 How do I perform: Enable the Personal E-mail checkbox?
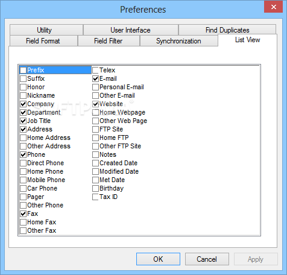[95, 87]
